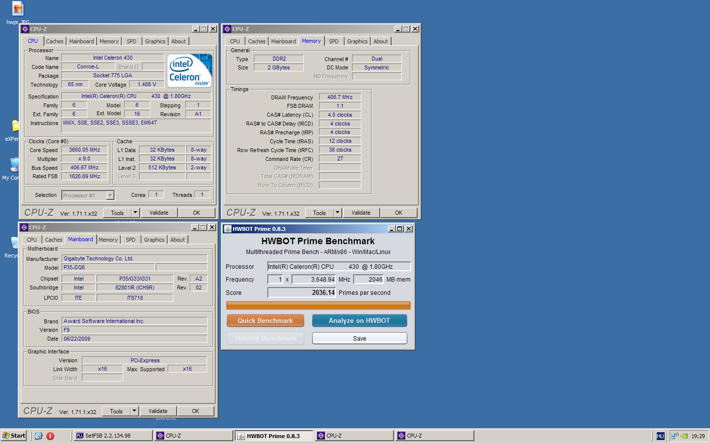Image resolution: width=710 pixels, height=443 pixels.
Task: Select Memory tab in Mainboard window
Action: (x=108, y=240)
